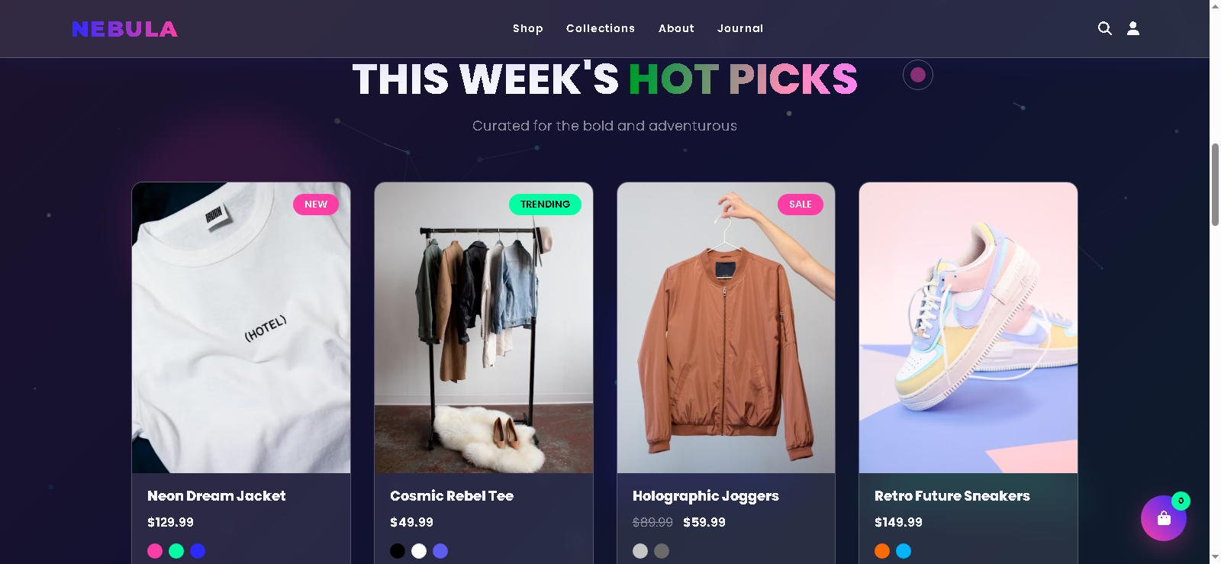Screen dimensions: 1221x564
Task: Open the Journal link in navigation
Action: coord(740,28)
